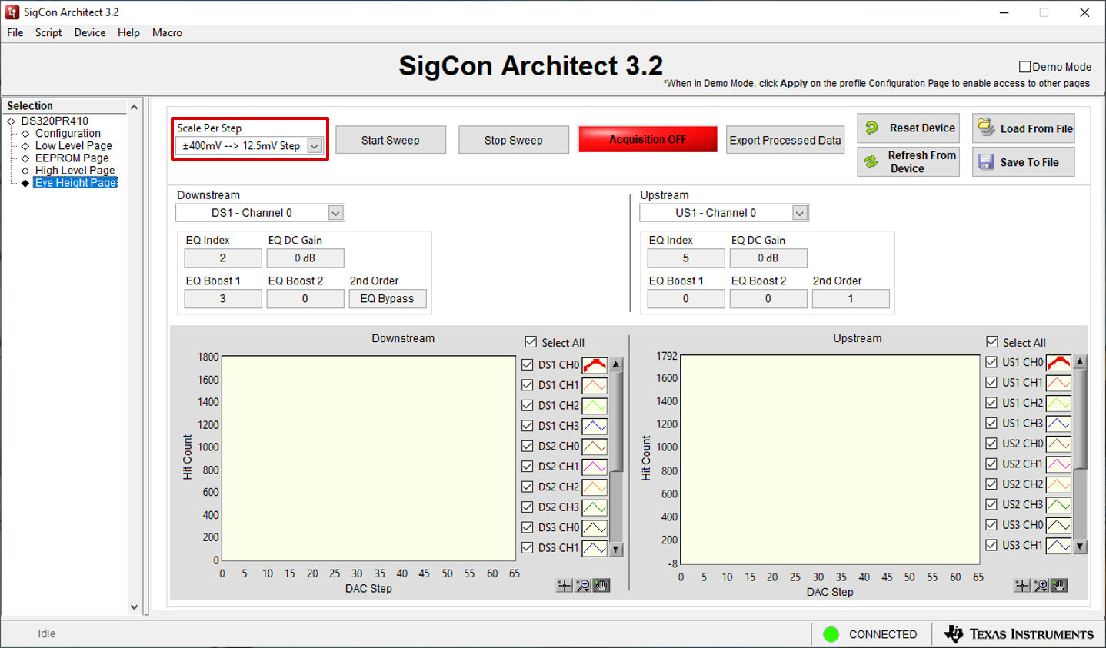Click the DS1 CH0 red color swatch
Image resolution: width=1106 pixels, height=648 pixels.
(x=595, y=364)
